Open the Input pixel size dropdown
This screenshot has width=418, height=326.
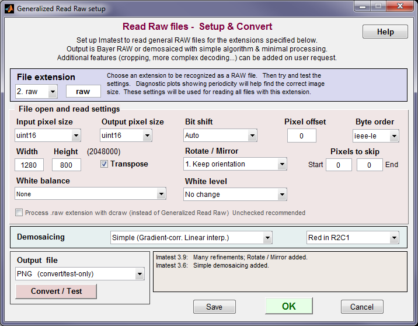pos(48,136)
